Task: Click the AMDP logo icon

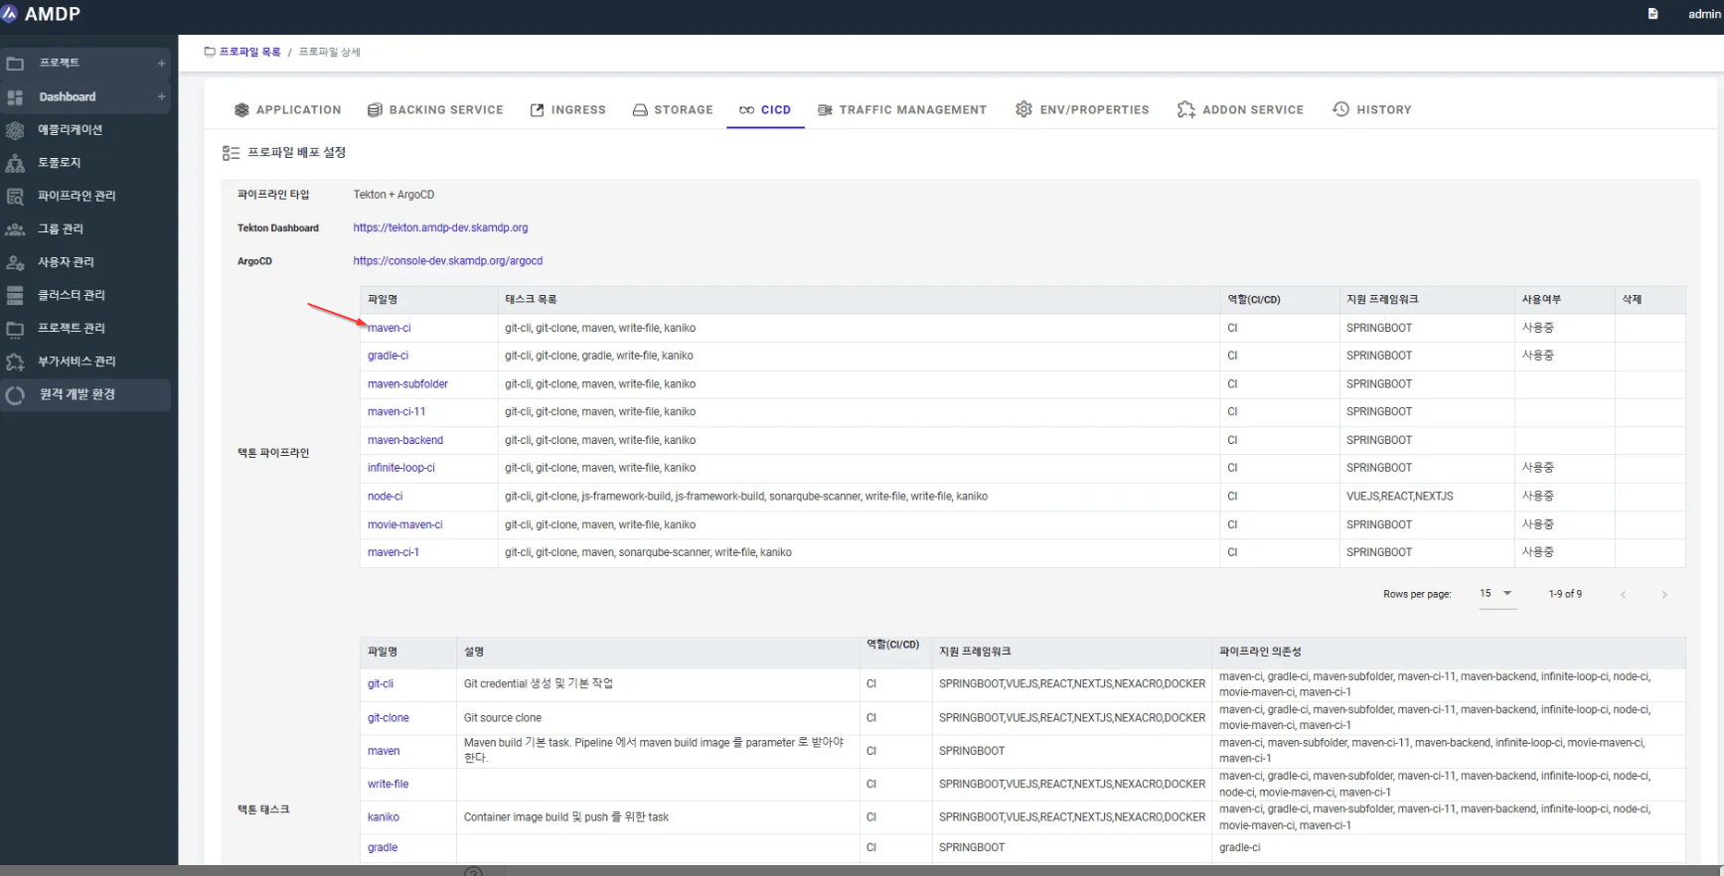Action: (10, 14)
